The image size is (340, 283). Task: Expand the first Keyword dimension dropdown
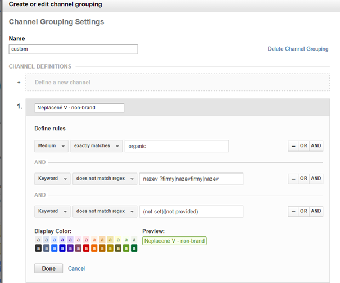pos(51,179)
